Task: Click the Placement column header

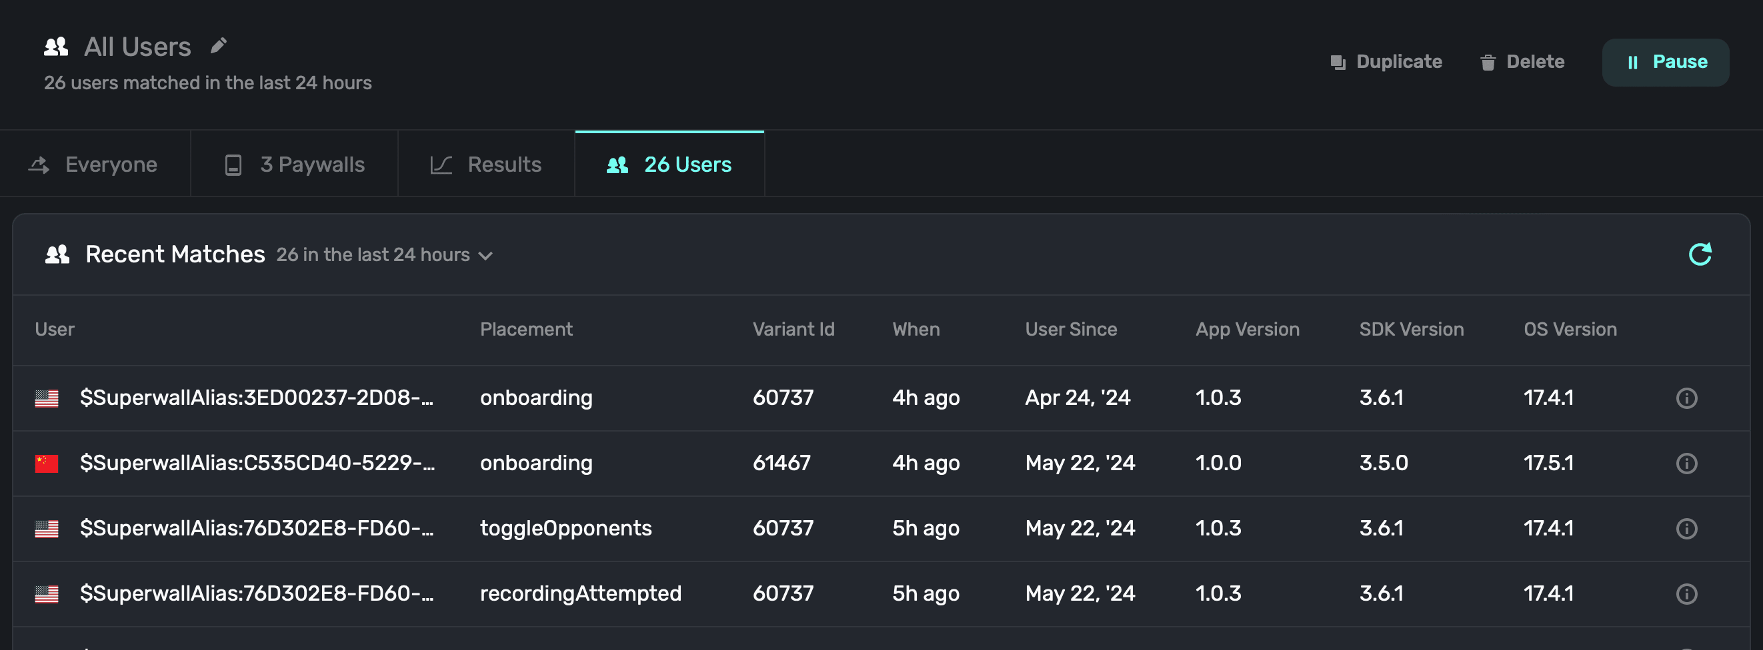Action: [525, 330]
